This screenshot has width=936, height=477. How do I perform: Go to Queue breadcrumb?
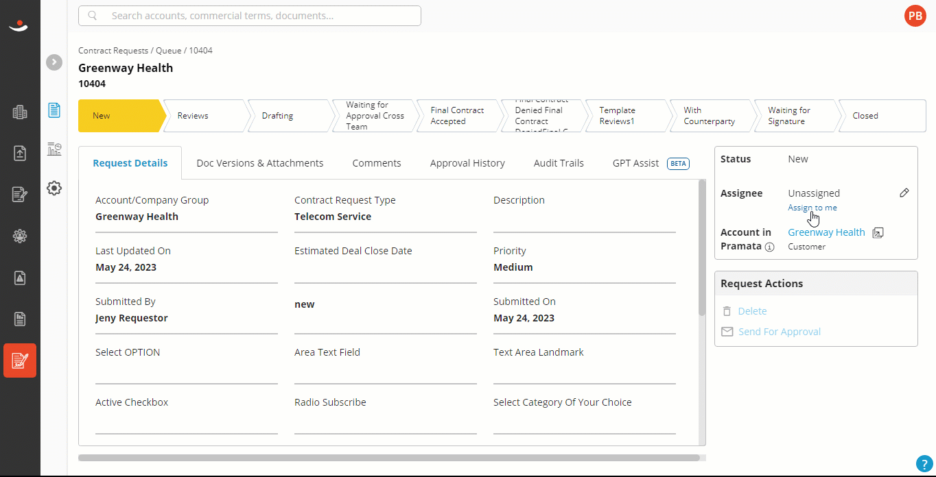[169, 51]
